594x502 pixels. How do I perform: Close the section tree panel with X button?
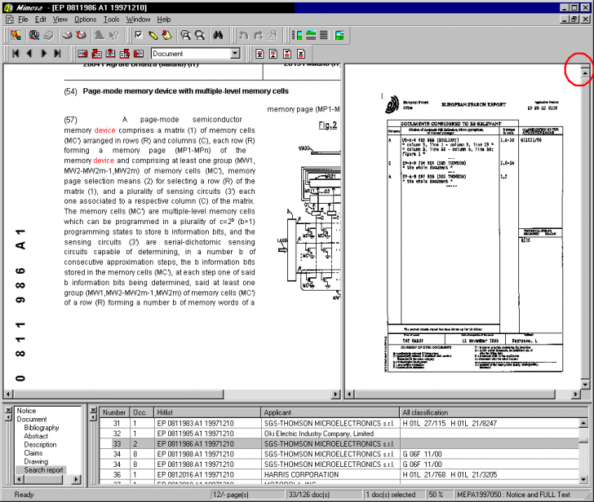point(8,410)
